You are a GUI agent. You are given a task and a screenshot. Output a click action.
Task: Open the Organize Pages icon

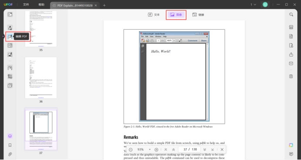(x=10, y=68)
